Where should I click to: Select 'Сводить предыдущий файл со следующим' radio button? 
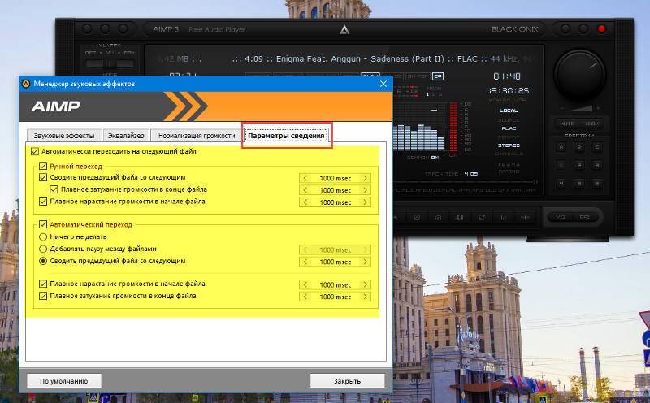click(x=43, y=261)
